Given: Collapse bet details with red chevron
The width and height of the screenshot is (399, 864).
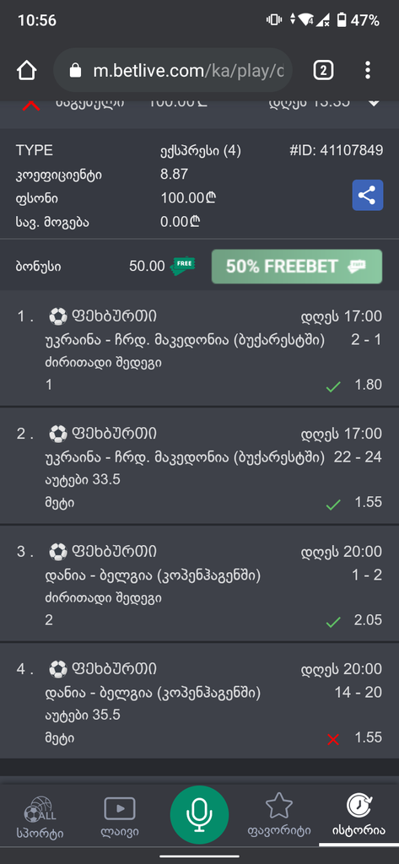Looking at the screenshot, I should (x=31, y=105).
